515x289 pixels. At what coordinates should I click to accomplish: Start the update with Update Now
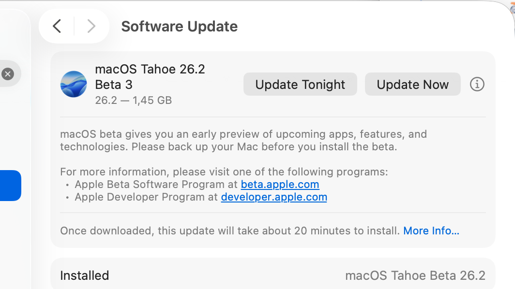tap(412, 85)
